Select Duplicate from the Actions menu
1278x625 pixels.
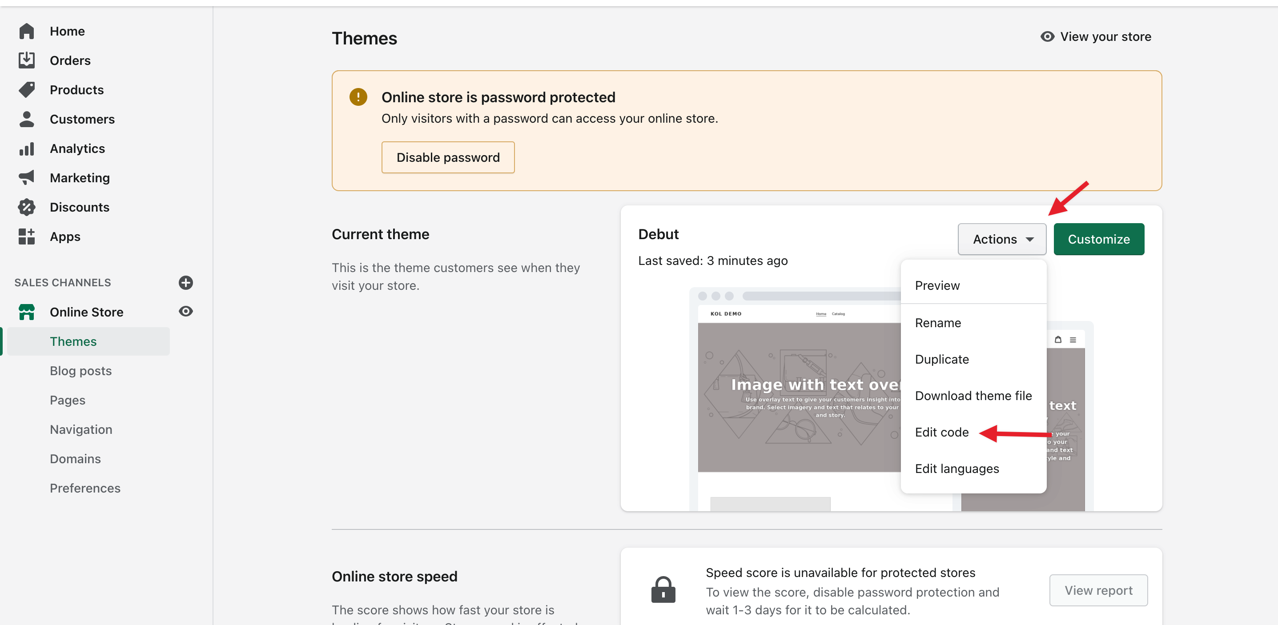973,359
